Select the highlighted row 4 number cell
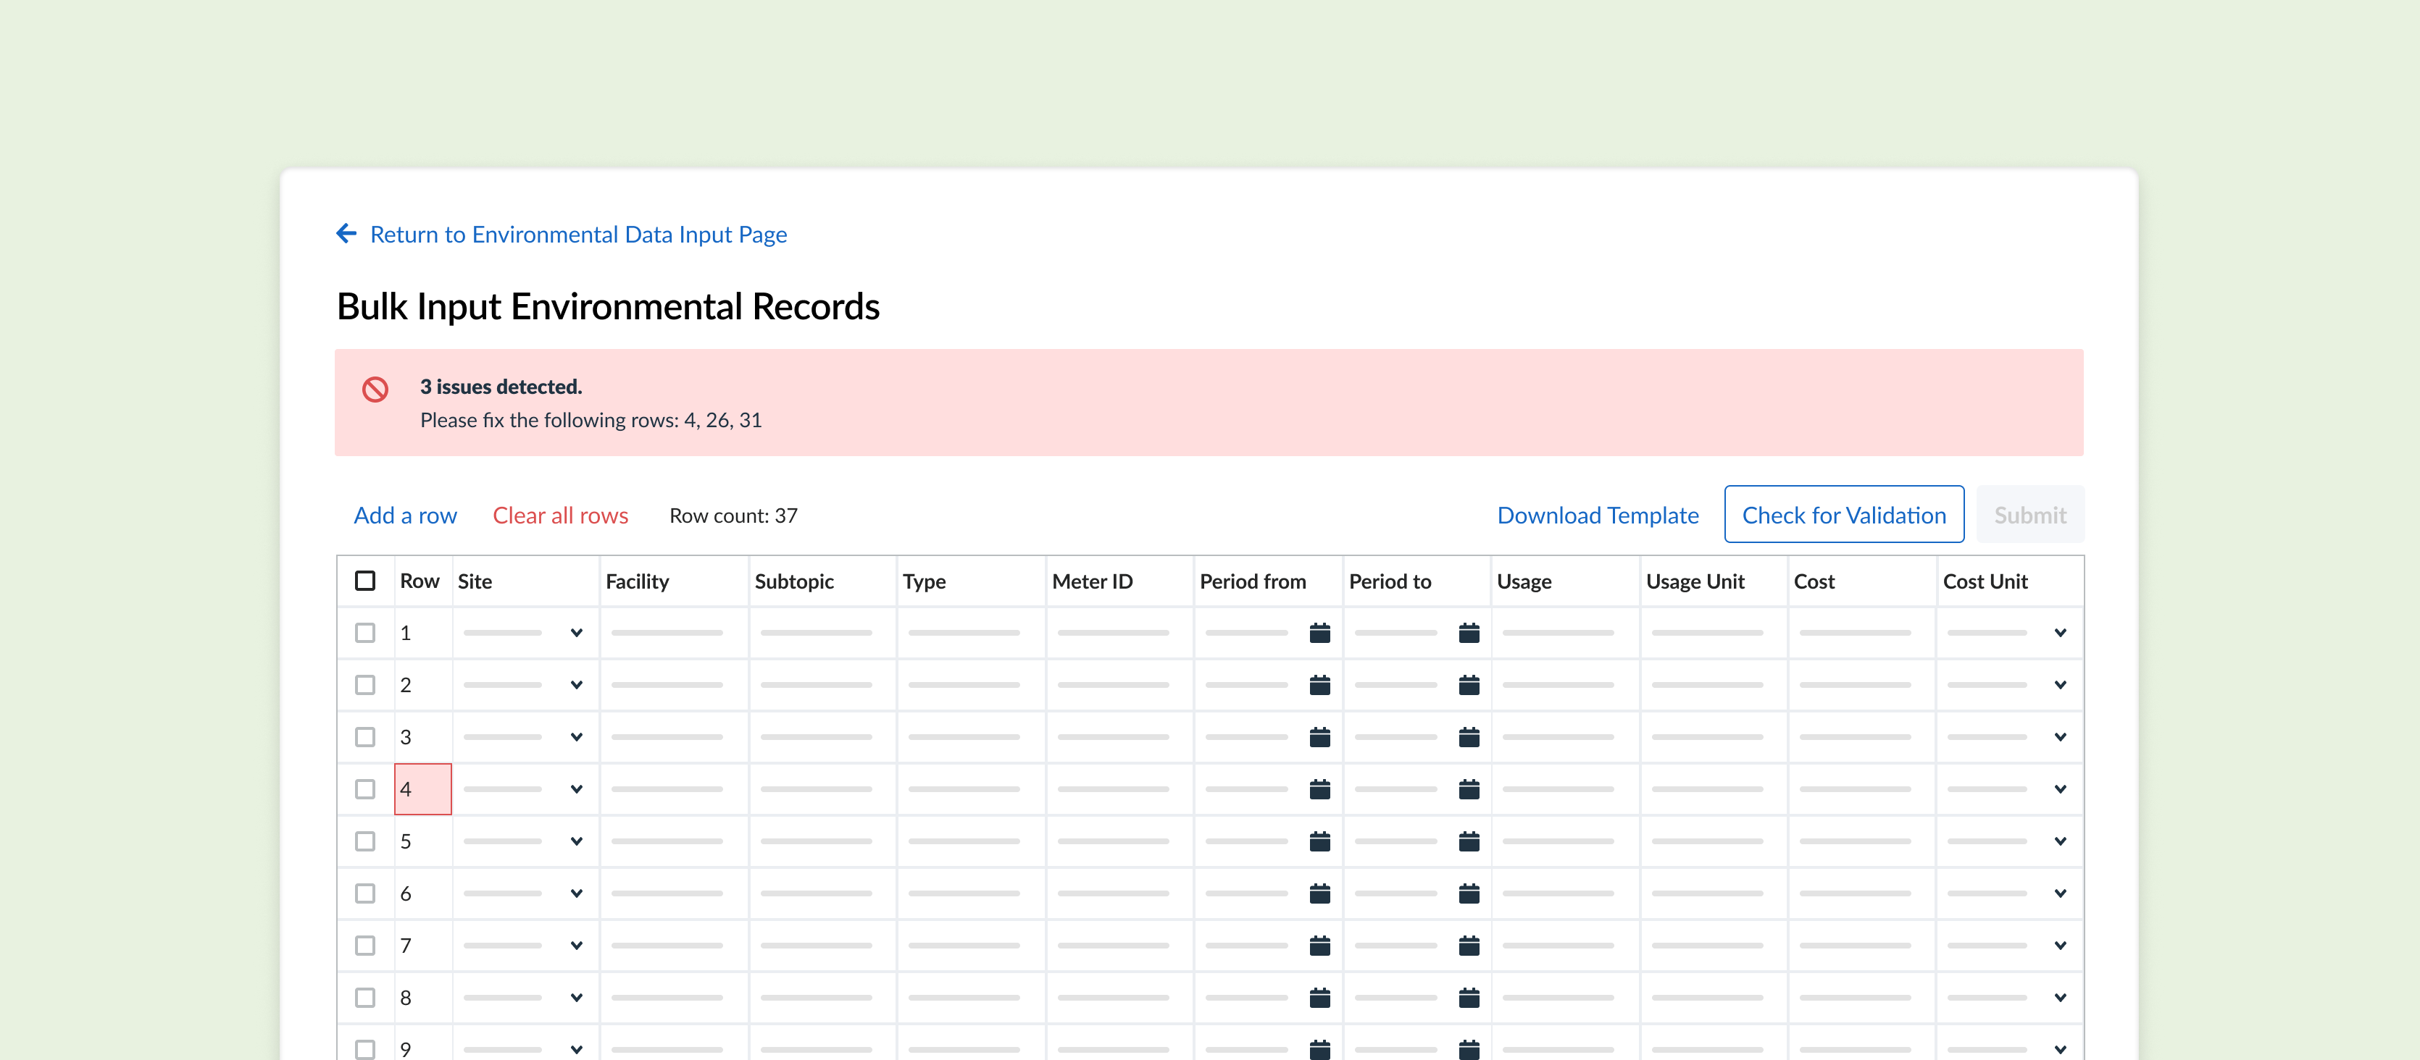 (x=422, y=788)
